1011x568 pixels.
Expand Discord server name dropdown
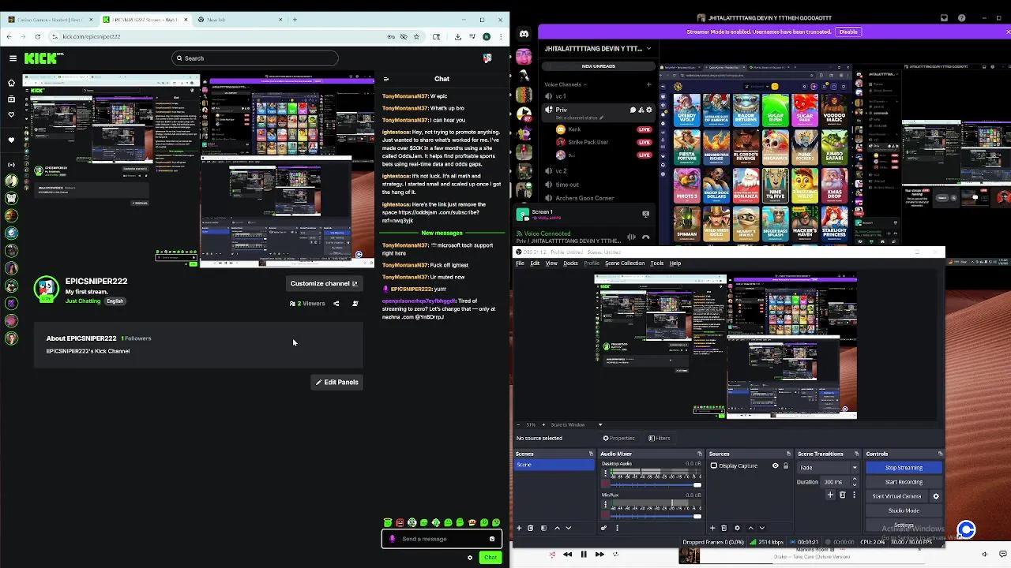648,48
